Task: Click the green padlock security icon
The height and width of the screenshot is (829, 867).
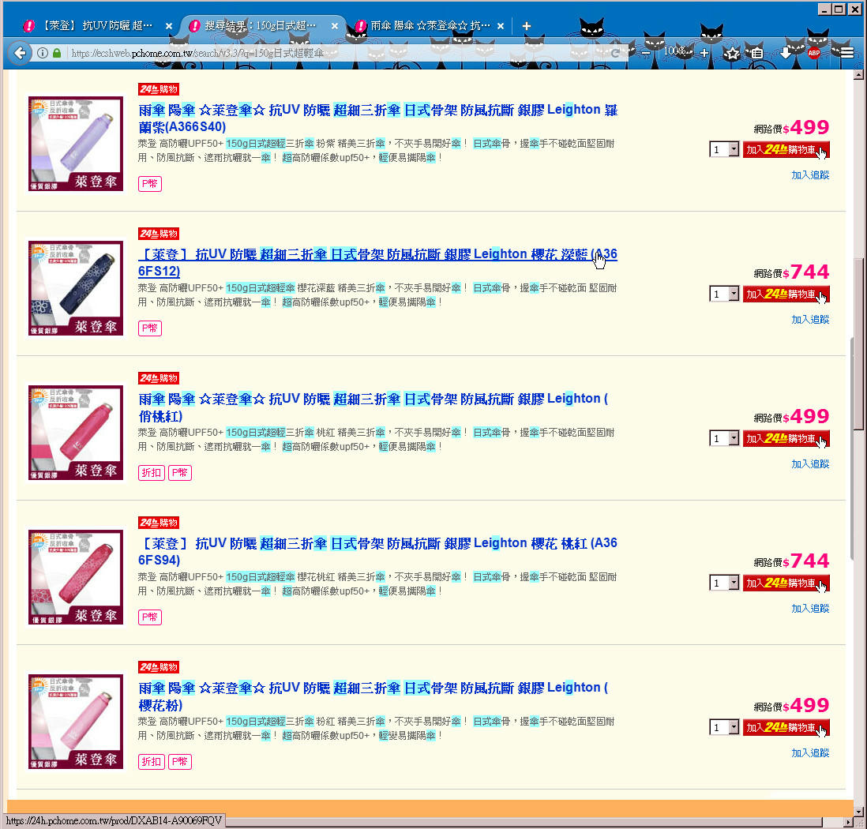Action: pyautogui.click(x=56, y=53)
